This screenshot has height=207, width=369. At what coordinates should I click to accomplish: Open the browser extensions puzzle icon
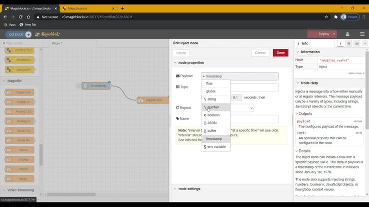click(336, 17)
